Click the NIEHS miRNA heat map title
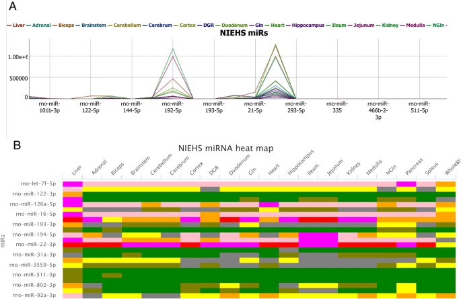Image resolution: width=461 pixels, height=299 pixels. [x=226, y=148]
